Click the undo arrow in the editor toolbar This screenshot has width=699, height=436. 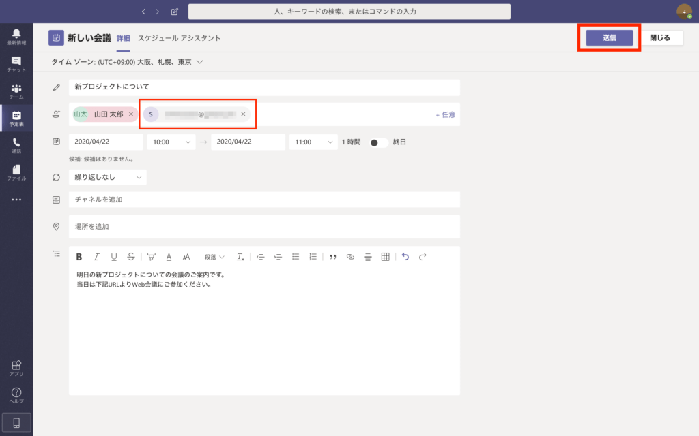pyautogui.click(x=405, y=257)
